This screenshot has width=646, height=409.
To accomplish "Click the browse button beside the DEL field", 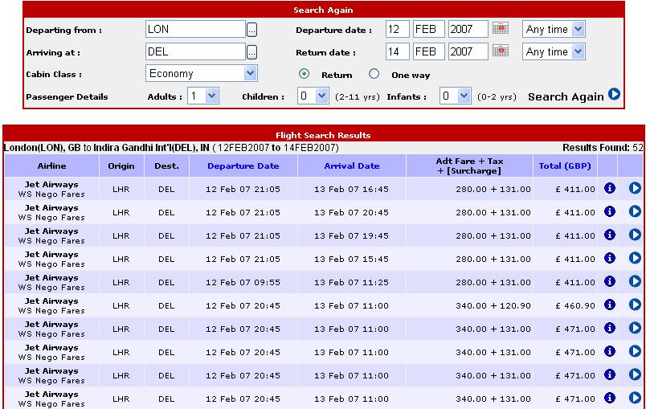I will click(x=251, y=52).
